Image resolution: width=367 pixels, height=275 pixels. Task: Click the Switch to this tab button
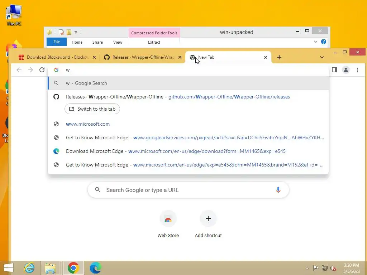click(92, 109)
